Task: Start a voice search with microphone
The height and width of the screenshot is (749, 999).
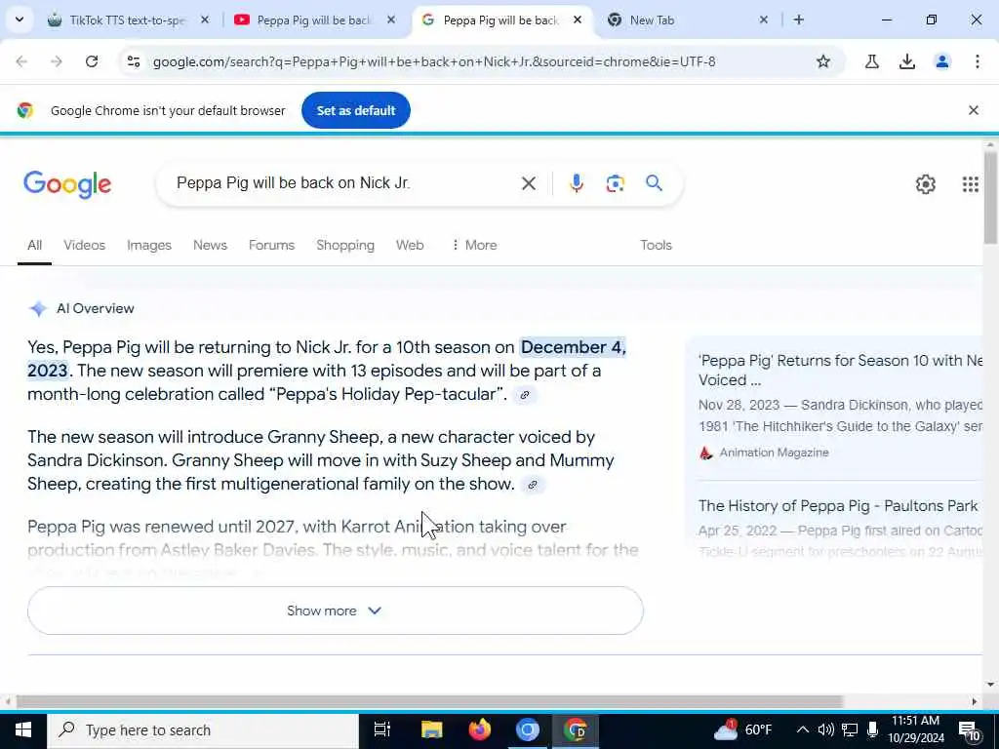Action: pos(576,183)
